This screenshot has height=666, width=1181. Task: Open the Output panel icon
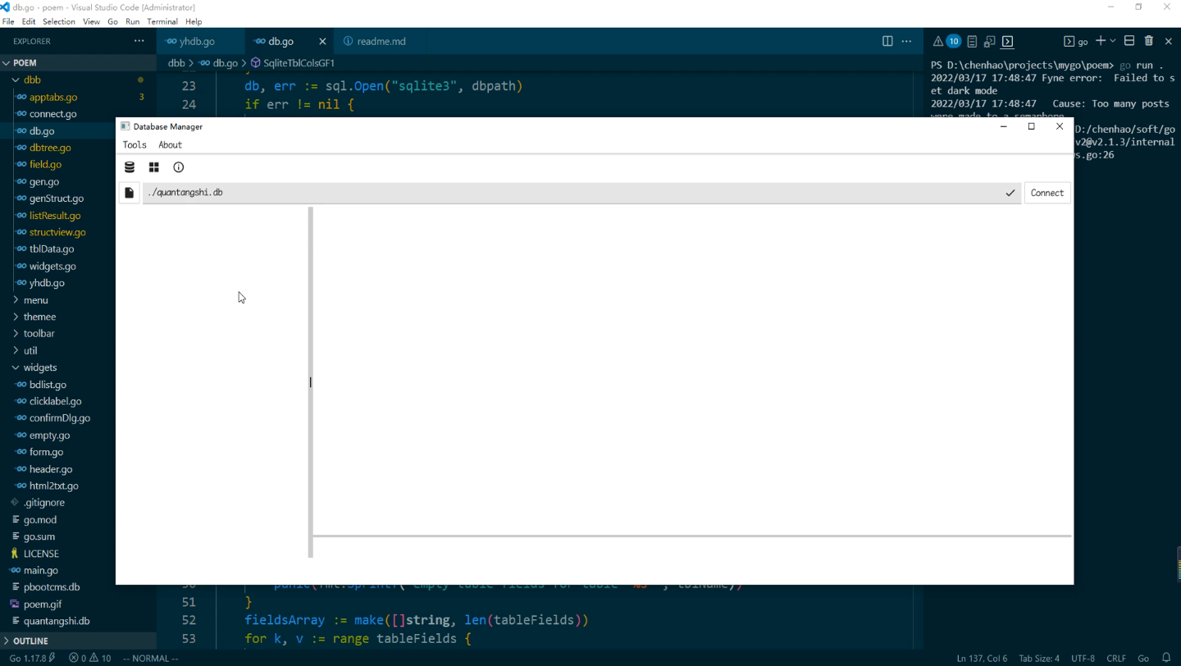(972, 41)
